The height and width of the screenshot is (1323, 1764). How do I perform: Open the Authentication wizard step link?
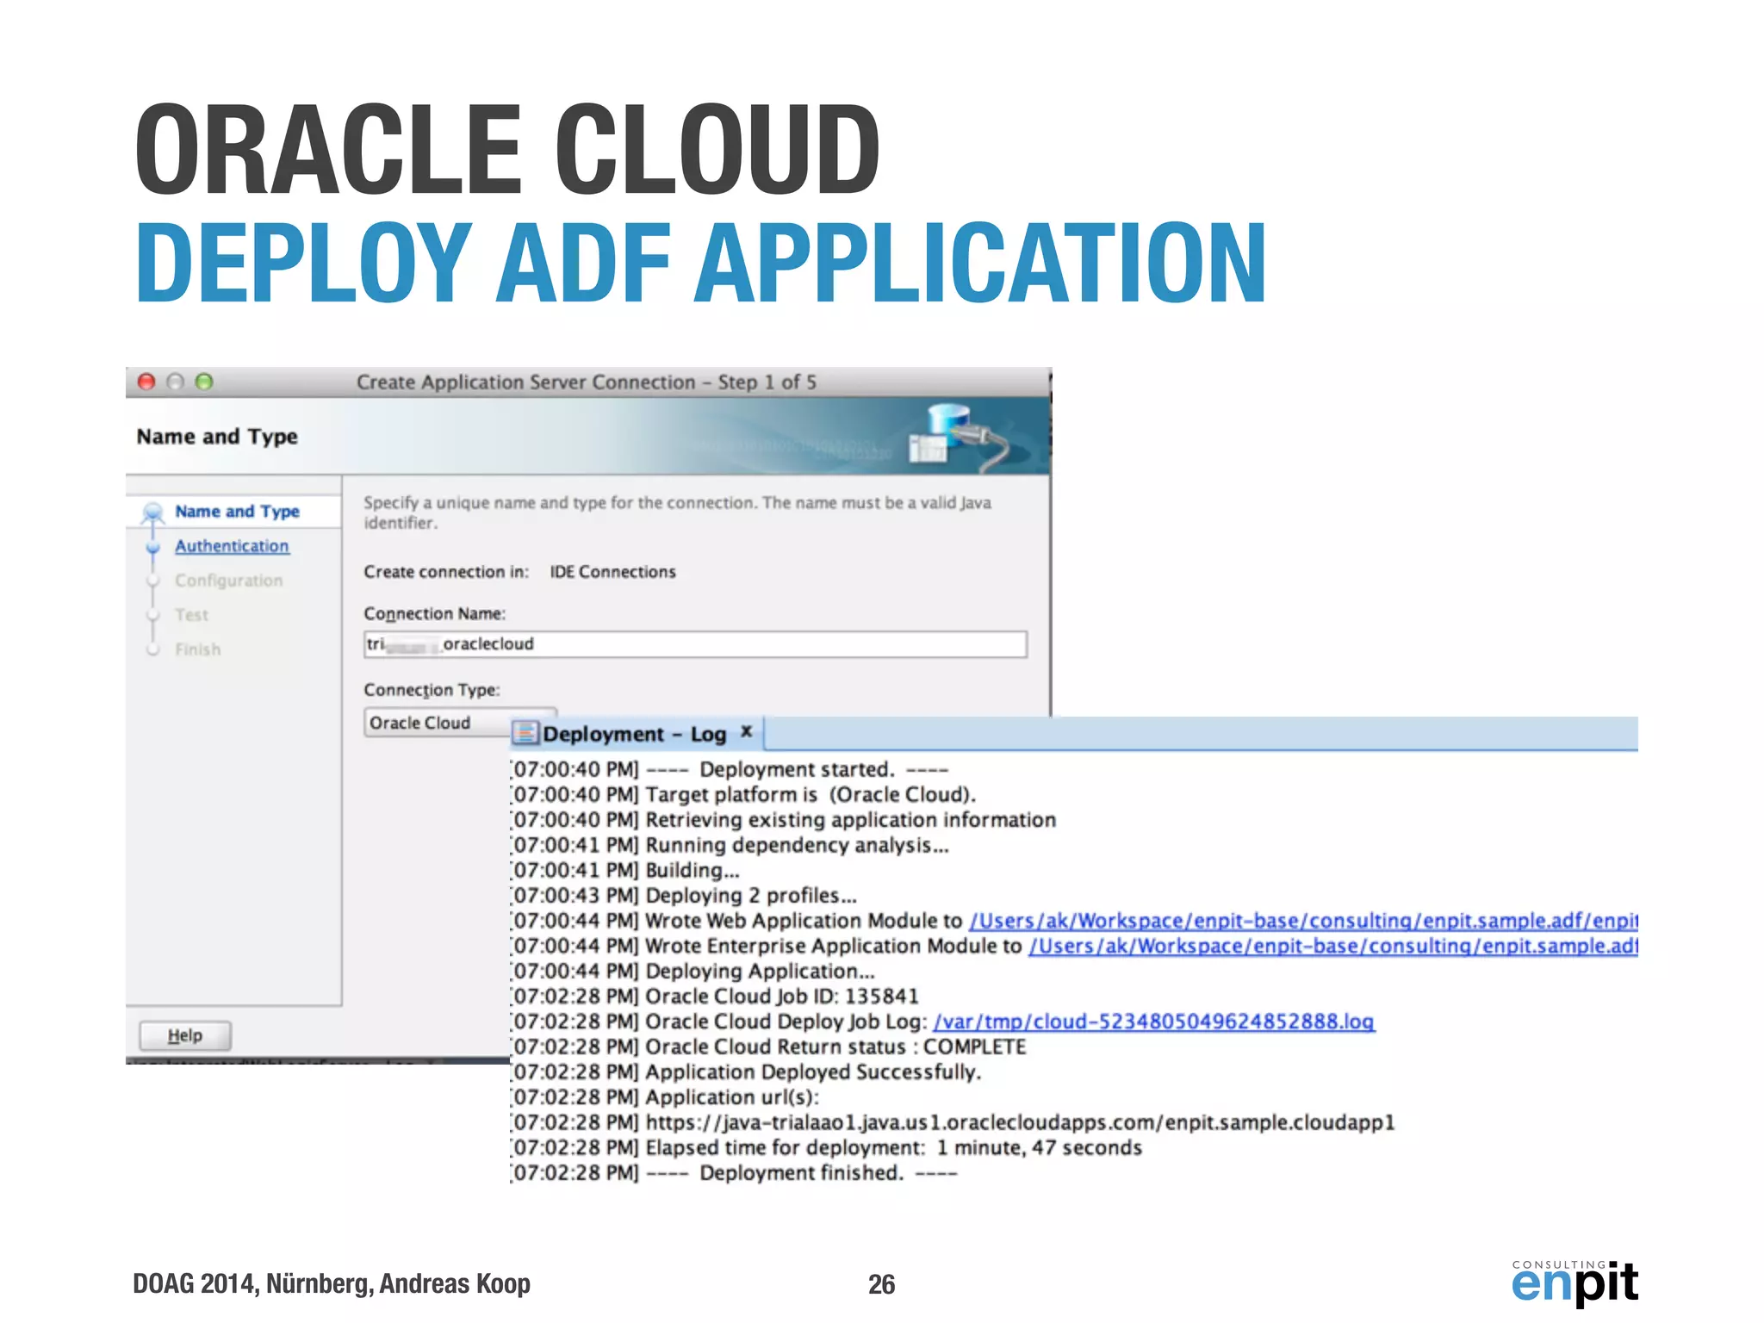click(x=232, y=546)
